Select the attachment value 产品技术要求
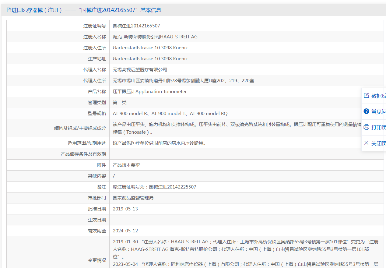 [x=126, y=165]
